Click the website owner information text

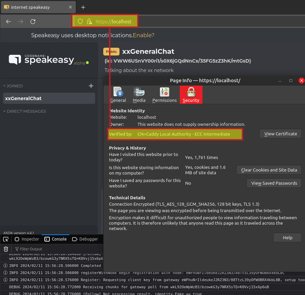[x=191, y=124]
